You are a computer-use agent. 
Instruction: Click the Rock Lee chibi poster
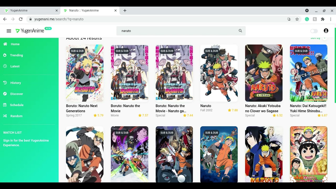pyautogui.click(x=309, y=154)
